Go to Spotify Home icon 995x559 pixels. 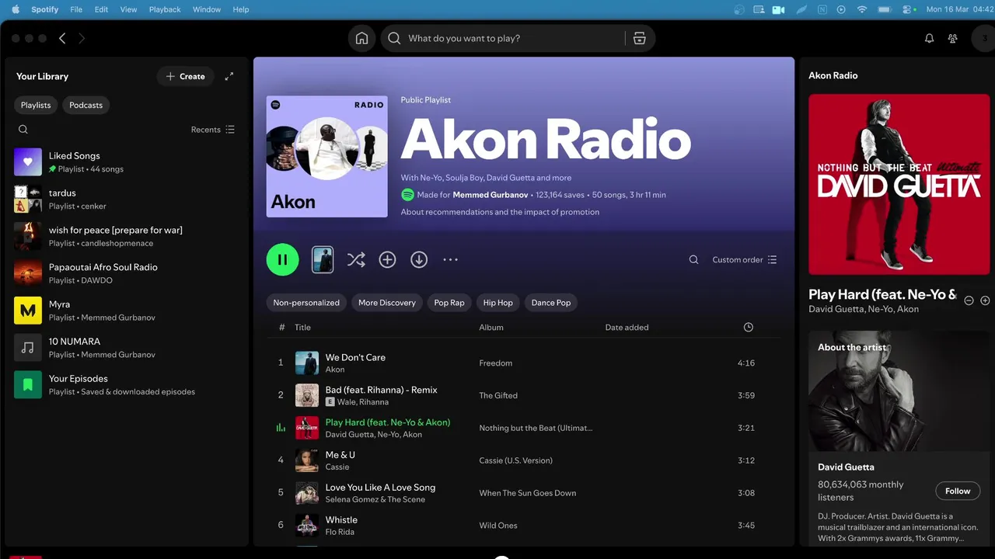tap(361, 38)
